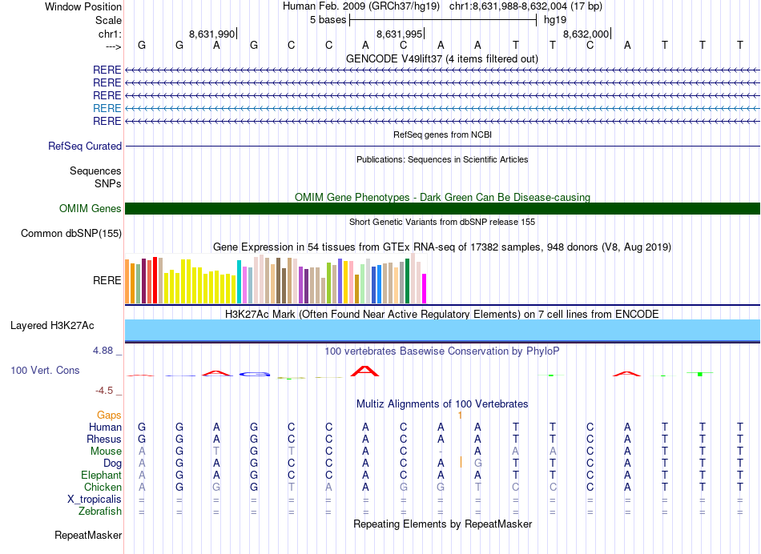Click the 8,632,000 coordinate tick label
Viewport: 761px width, 554px height.
pos(586,34)
